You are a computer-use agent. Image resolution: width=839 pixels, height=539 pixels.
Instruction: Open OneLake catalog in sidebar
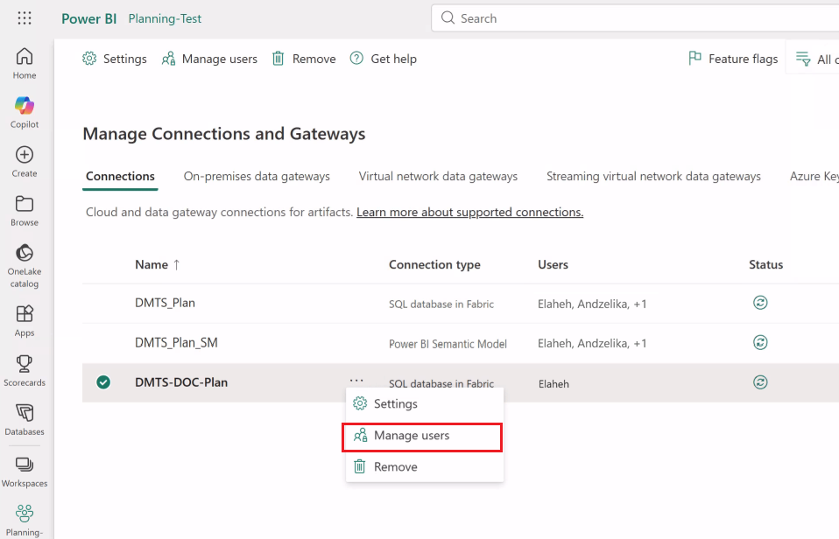click(x=24, y=265)
